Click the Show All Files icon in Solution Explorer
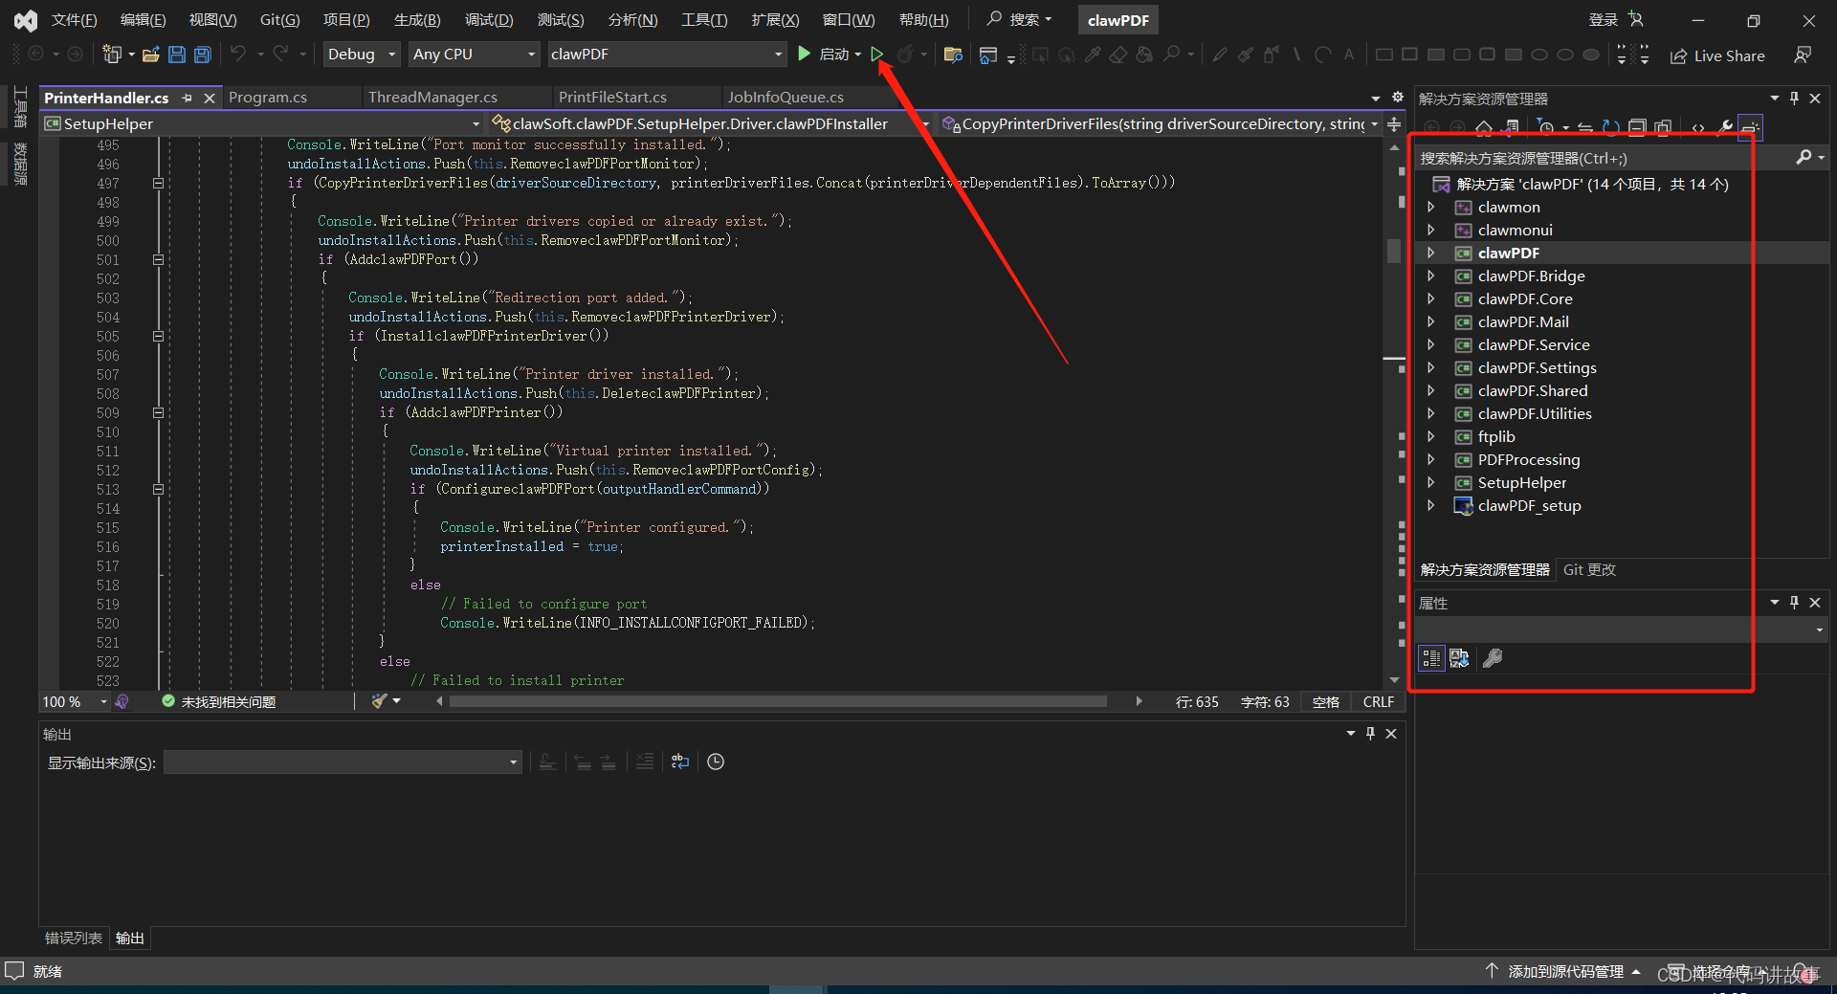Viewport: 1837px width, 994px height. (1663, 127)
